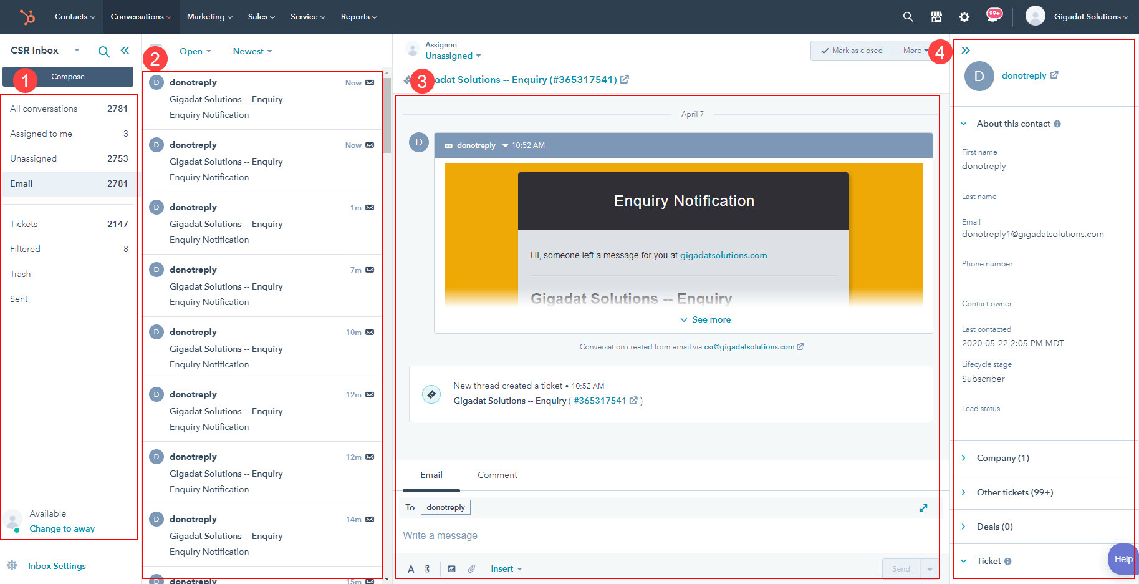Open the Newest sort dropdown

[x=252, y=51]
